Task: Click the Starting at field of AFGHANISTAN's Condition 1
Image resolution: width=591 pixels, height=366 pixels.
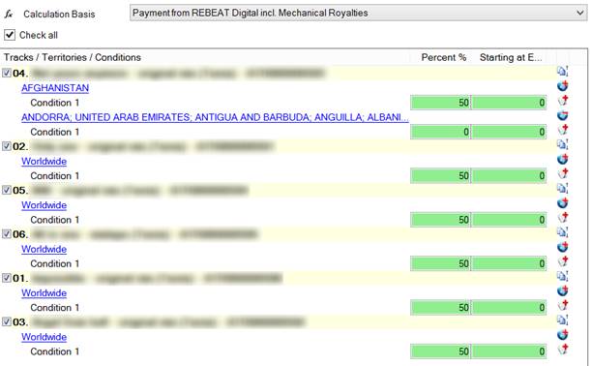Action: pyautogui.click(x=509, y=103)
